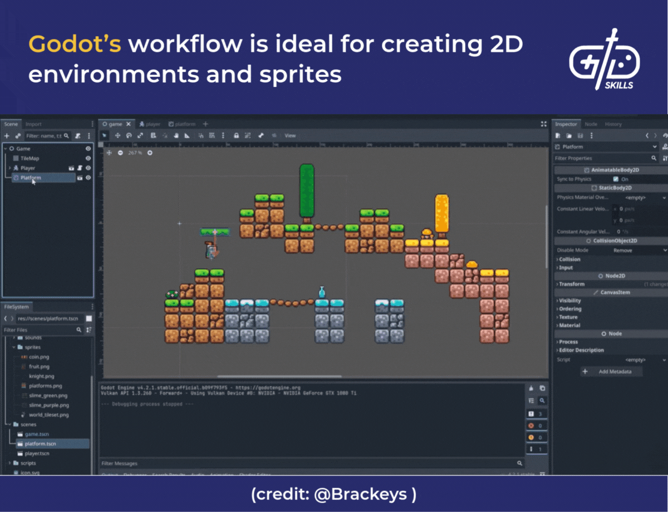The image size is (668, 512).
Task: Click the search icon in Filter Properties
Action: [654, 158]
